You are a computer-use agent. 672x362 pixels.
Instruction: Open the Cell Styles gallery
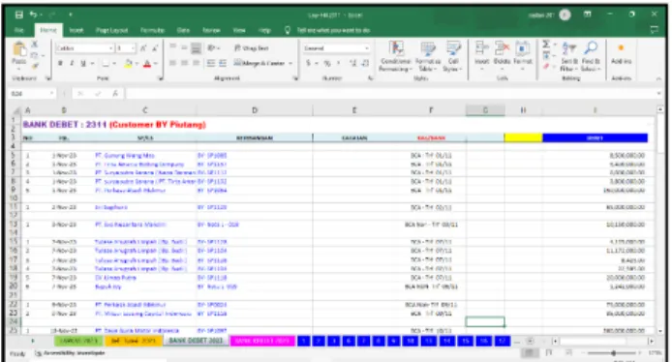pyautogui.click(x=452, y=56)
